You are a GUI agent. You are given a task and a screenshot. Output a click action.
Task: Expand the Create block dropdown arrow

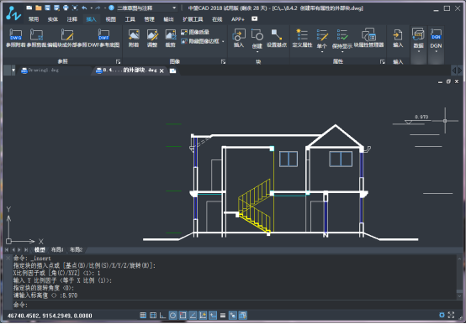[257, 51]
